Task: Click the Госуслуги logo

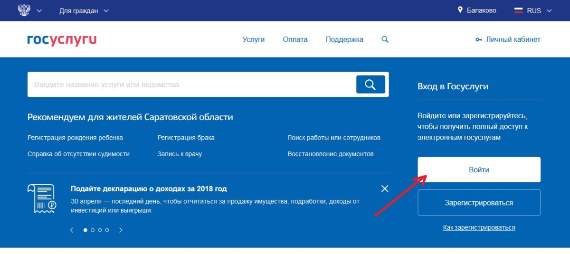Action: click(x=62, y=40)
